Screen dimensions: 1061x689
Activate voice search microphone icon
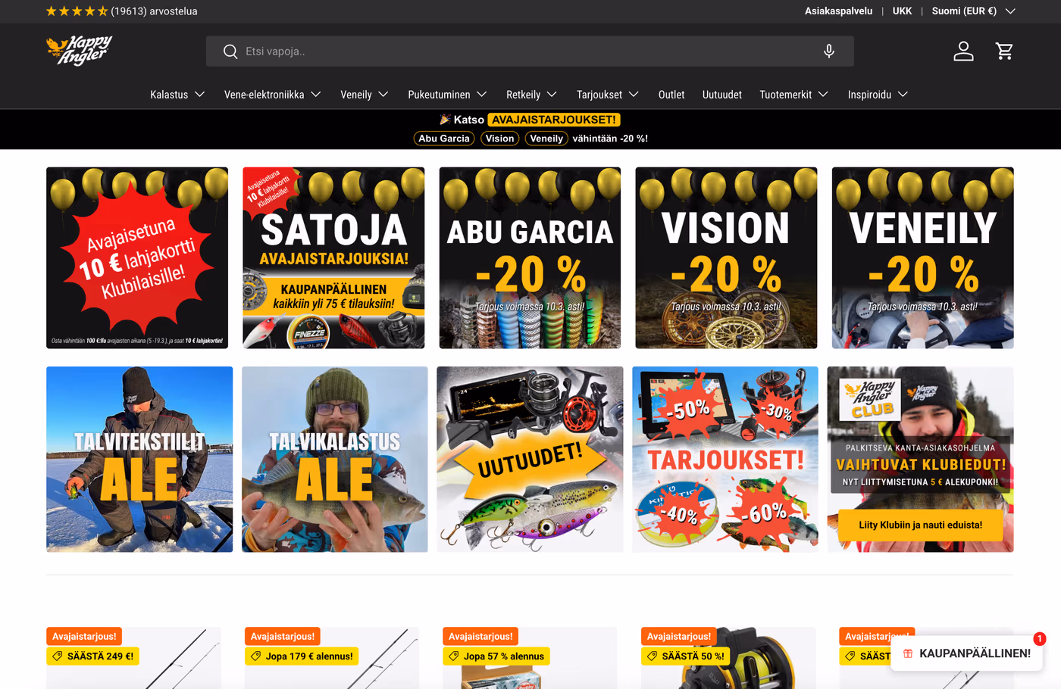click(829, 51)
